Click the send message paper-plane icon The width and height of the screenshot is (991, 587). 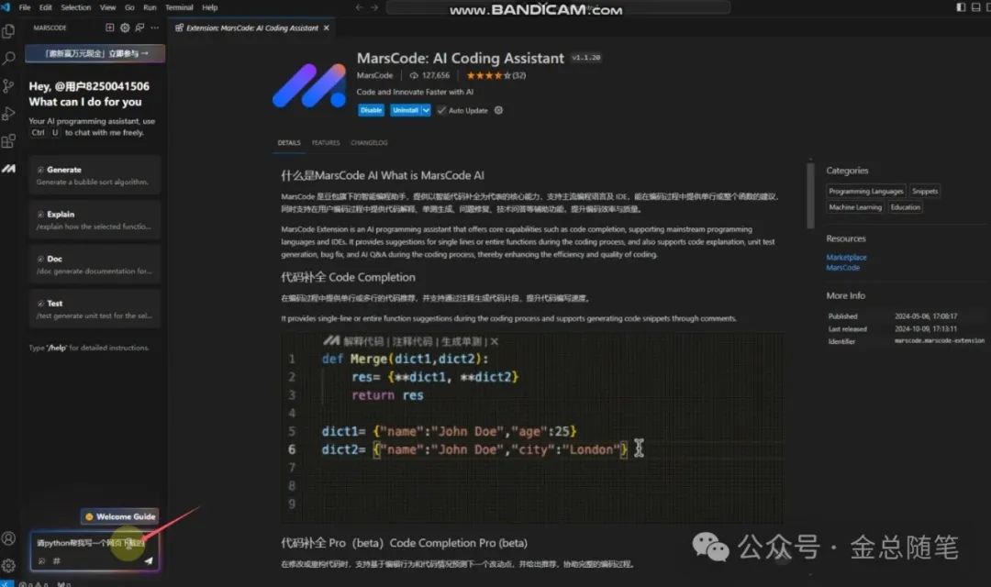[149, 560]
